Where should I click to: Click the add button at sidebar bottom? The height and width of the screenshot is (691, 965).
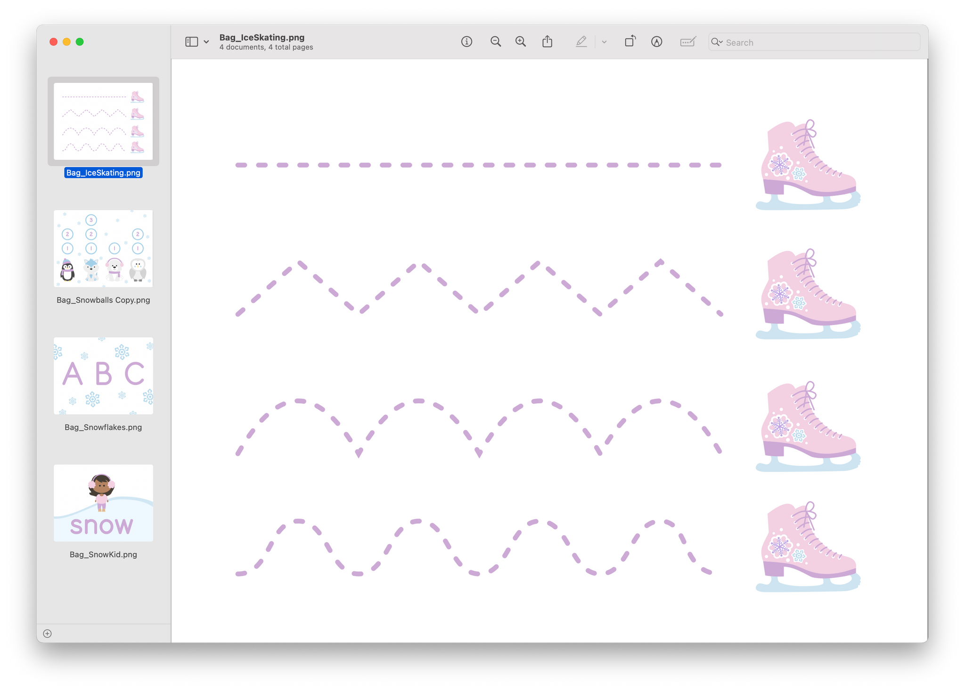pyautogui.click(x=47, y=634)
